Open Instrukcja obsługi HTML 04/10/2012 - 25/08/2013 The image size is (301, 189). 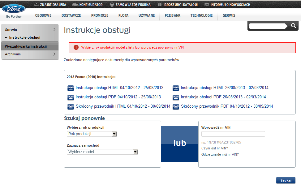[119, 88]
